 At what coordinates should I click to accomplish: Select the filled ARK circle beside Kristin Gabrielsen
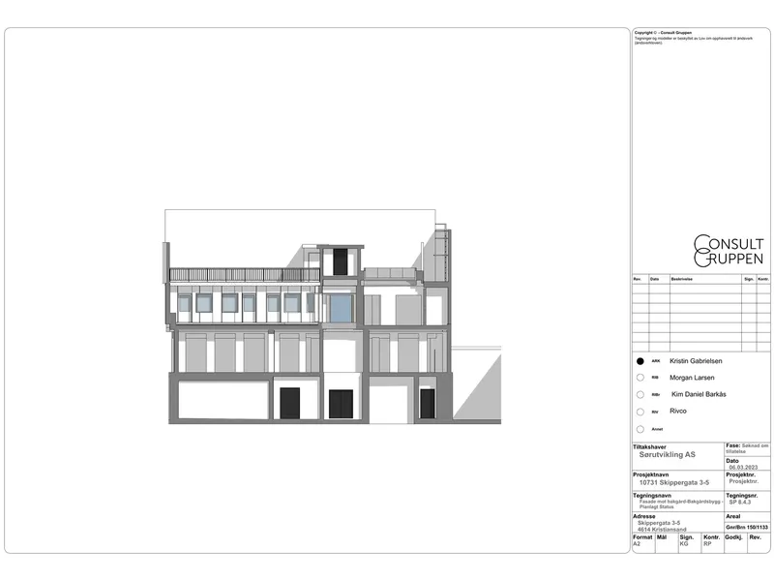pyautogui.click(x=640, y=361)
